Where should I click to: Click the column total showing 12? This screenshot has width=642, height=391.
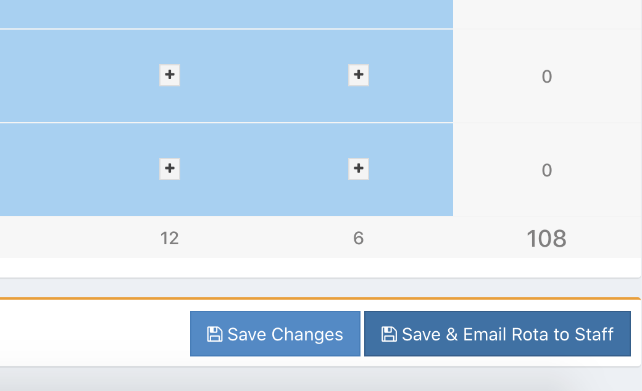[x=170, y=238]
